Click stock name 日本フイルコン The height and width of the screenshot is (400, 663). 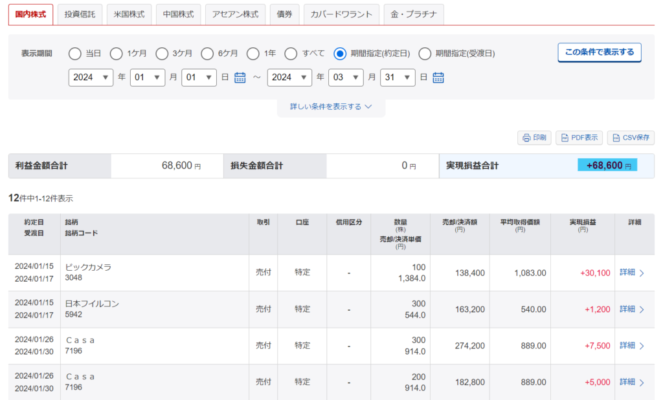pos(92,304)
